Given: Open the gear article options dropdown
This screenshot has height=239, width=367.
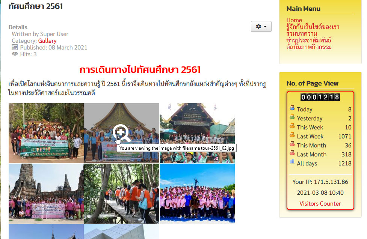Looking at the screenshot, I should click(261, 26).
